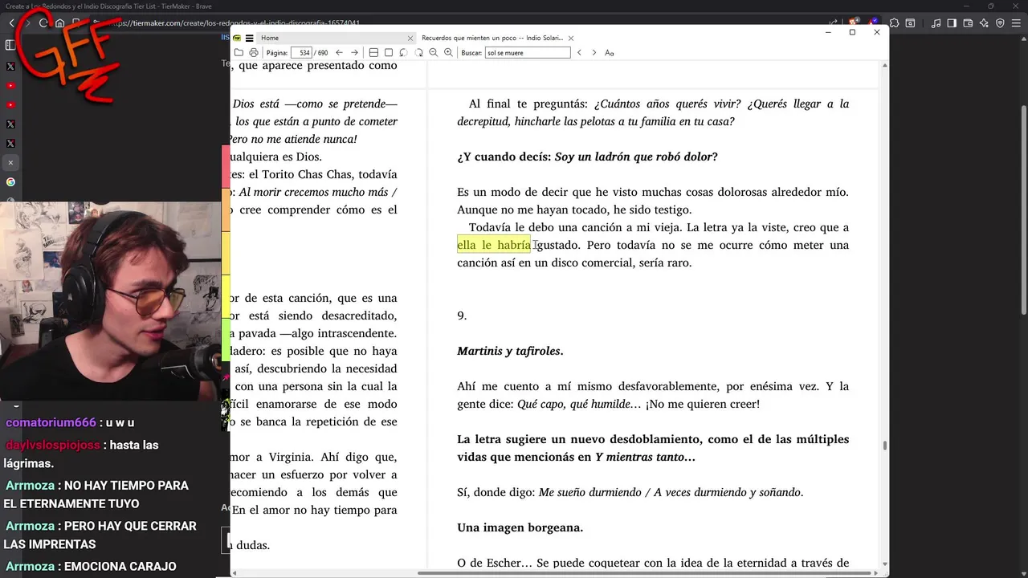Click chat username daylvslospiojoss

pyautogui.click(x=53, y=445)
